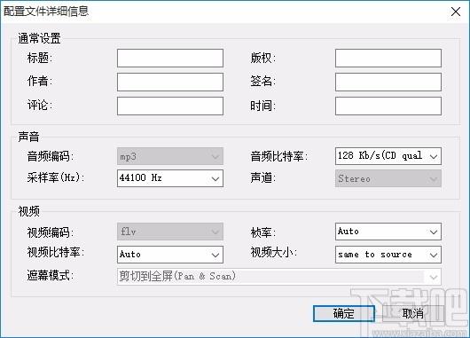
Task: Click the 音频比特率 label
Action: (x=279, y=156)
